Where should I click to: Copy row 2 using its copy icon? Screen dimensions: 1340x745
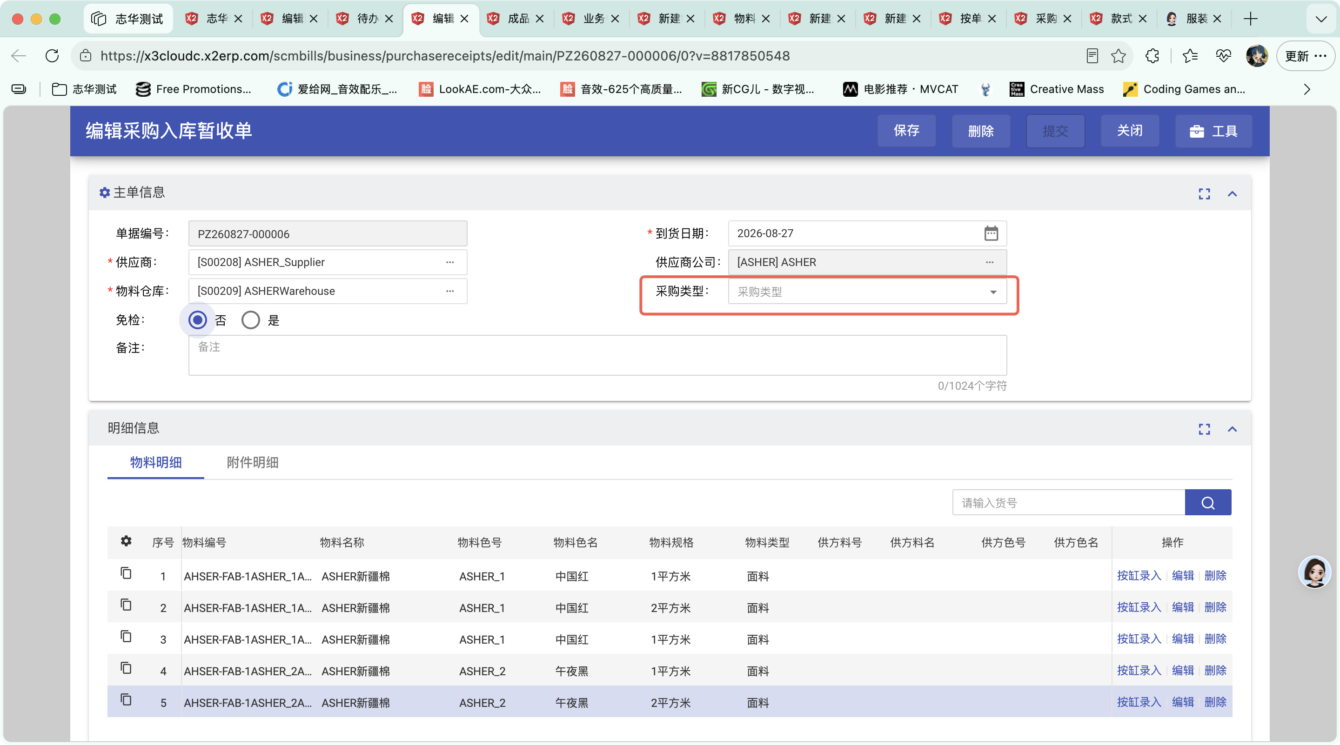(126, 605)
